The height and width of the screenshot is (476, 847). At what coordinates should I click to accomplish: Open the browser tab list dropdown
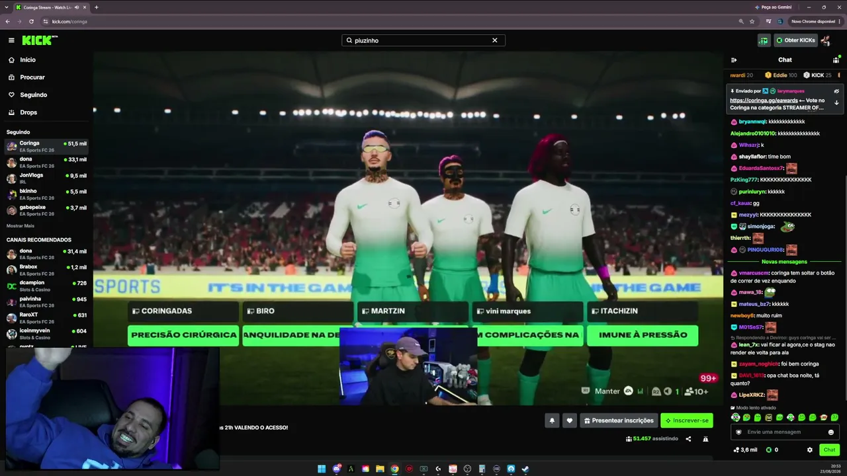(x=7, y=7)
